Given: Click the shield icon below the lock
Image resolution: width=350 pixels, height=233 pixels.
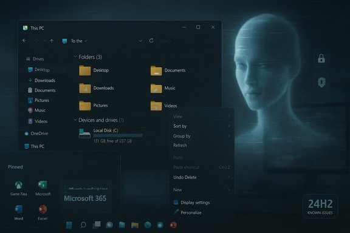Looking at the screenshot, I should (321, 82).
